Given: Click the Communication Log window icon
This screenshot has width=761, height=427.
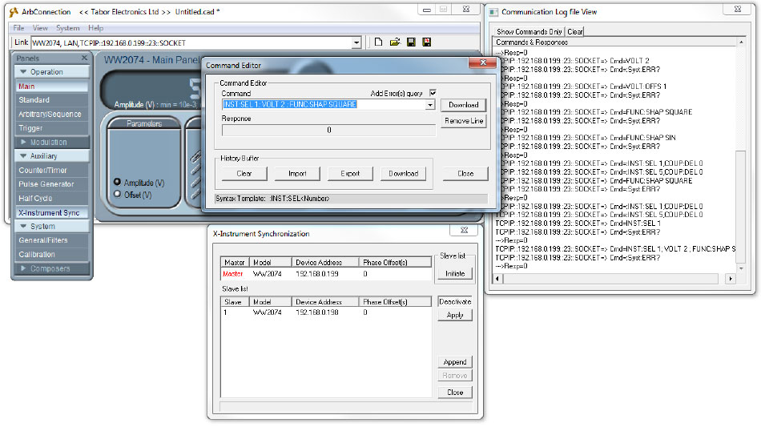Looking at the screenshot, I should (x=492, y=12).
